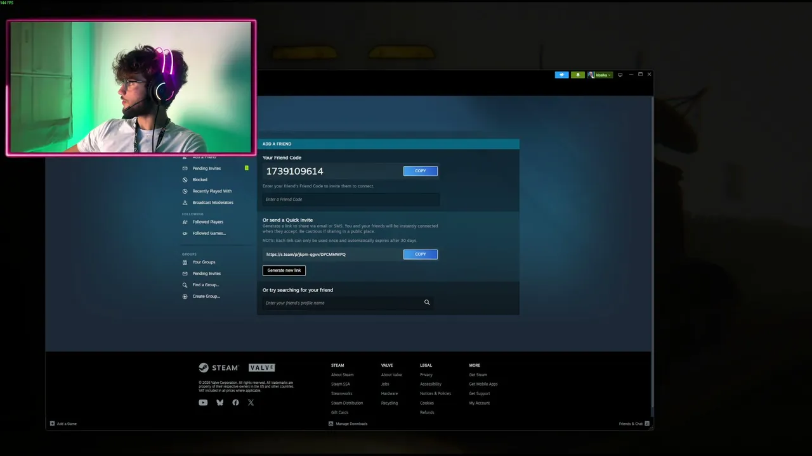812x456 pixels.
Task: Click the Find a Group magnifier icon
Action: pyautogui.click(x=185, y=285)
